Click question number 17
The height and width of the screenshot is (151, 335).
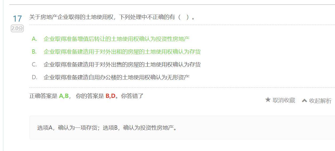point(17,19)
